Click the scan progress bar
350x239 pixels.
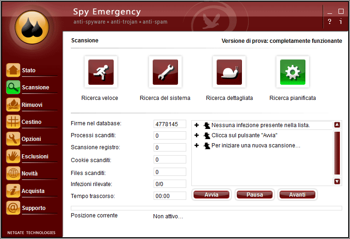click(x=206, y=208)
